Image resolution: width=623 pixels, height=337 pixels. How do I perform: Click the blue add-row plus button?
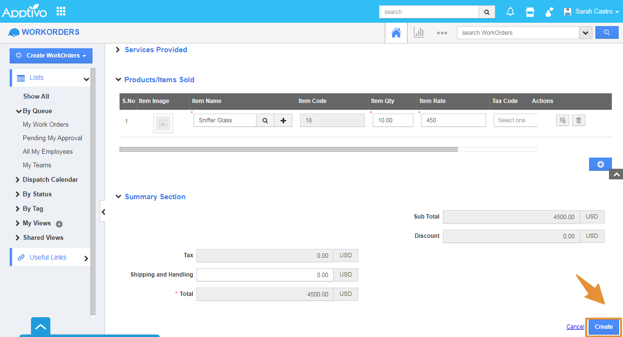(x=600, y=164)
